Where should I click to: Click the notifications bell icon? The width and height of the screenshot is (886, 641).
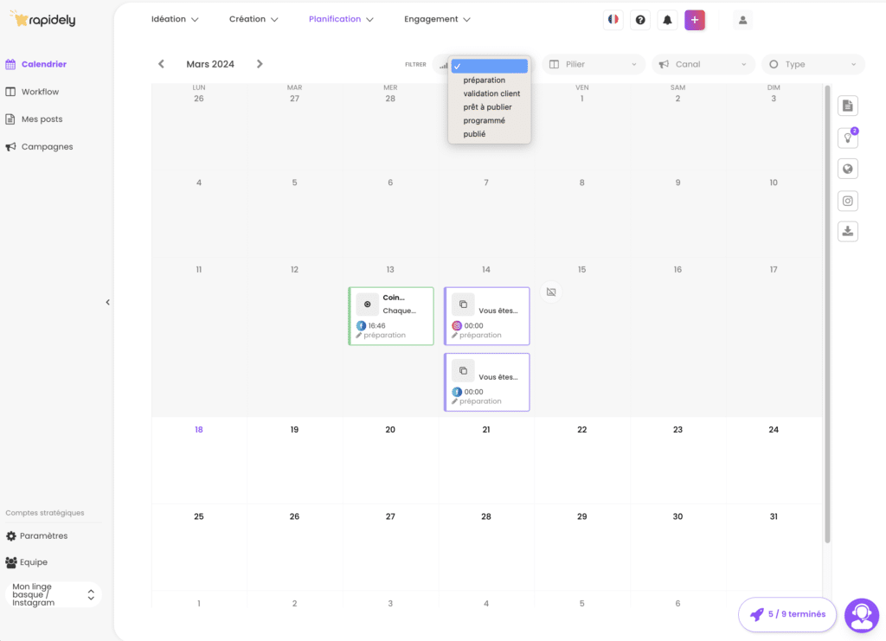tap(667, 20)
